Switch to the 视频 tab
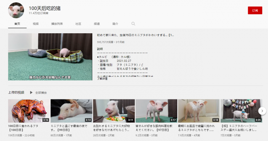This screenshot has height=141, width=268. [36, 24]
